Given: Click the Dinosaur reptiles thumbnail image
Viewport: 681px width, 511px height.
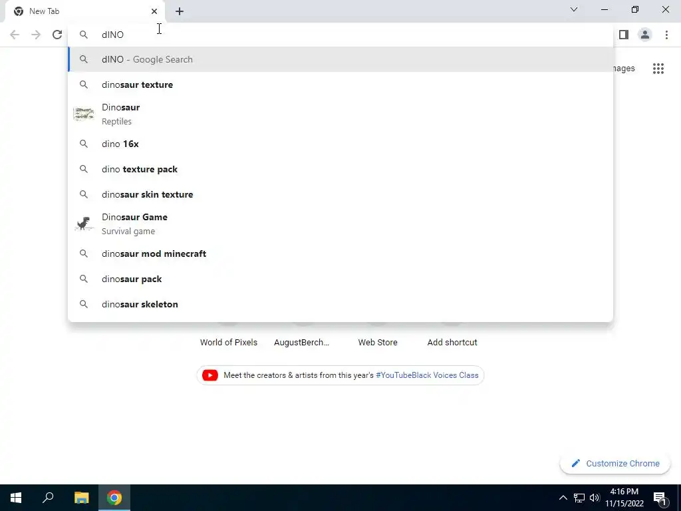Looking at the screenshot, I should [84, 114].
